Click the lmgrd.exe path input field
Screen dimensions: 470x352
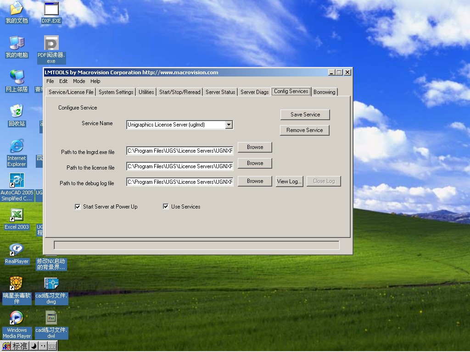(x=180, y=150)
